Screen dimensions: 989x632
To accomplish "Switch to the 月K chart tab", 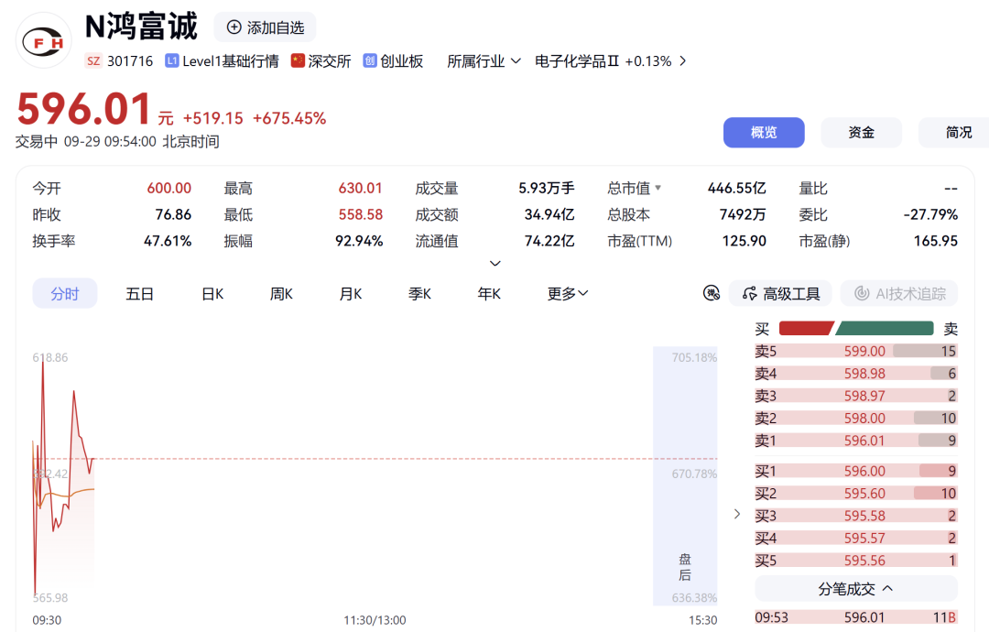I will coord(351,294).
